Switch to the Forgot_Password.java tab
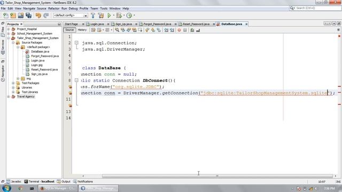342x192 pixels. coord(157,24)
